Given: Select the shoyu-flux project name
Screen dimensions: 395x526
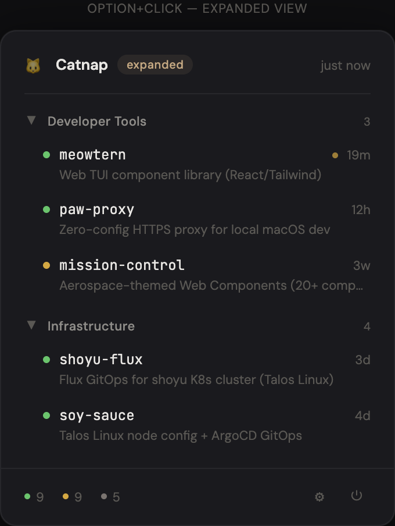Looking at the screenshot, I should 101,360.
